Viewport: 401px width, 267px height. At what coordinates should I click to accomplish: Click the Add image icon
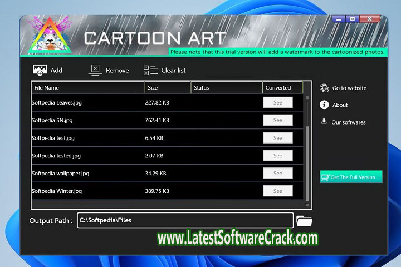39,70
